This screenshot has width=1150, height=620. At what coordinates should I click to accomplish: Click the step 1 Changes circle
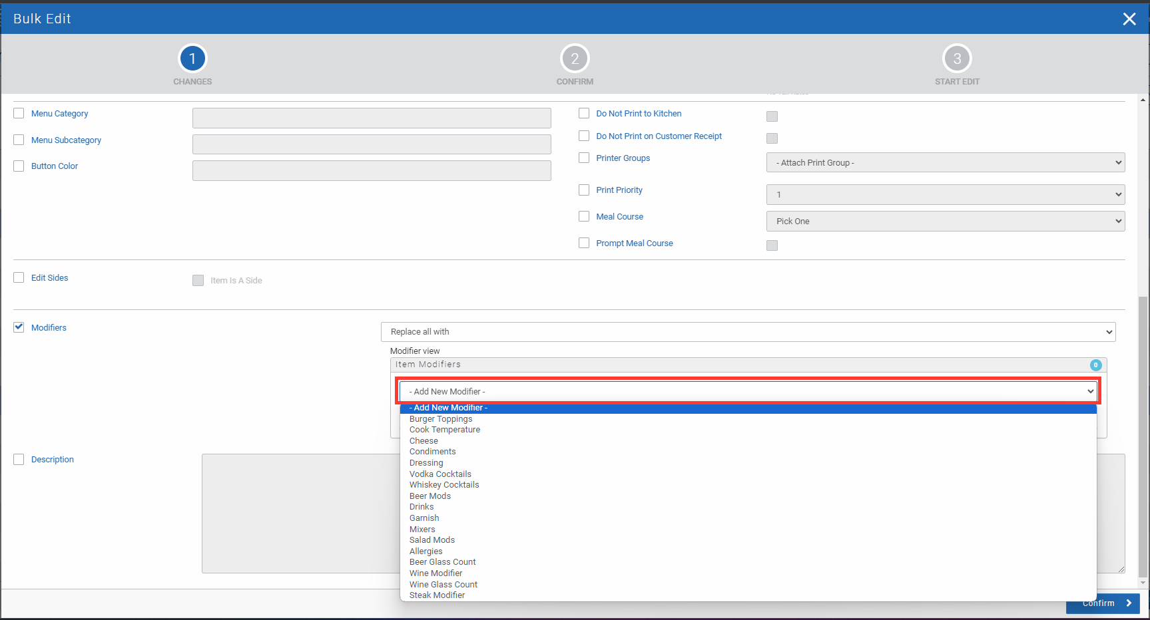(x=192, y=59)
